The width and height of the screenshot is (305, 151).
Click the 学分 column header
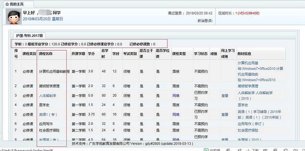91,54
